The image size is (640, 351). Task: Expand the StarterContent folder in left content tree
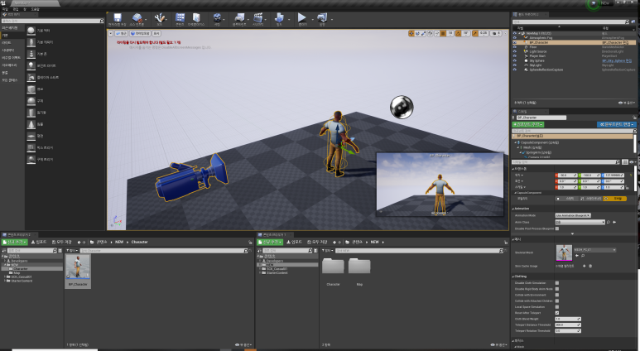point(5,281)
